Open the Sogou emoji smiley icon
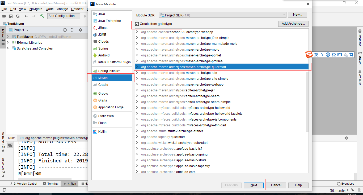 tap(328, 55)
